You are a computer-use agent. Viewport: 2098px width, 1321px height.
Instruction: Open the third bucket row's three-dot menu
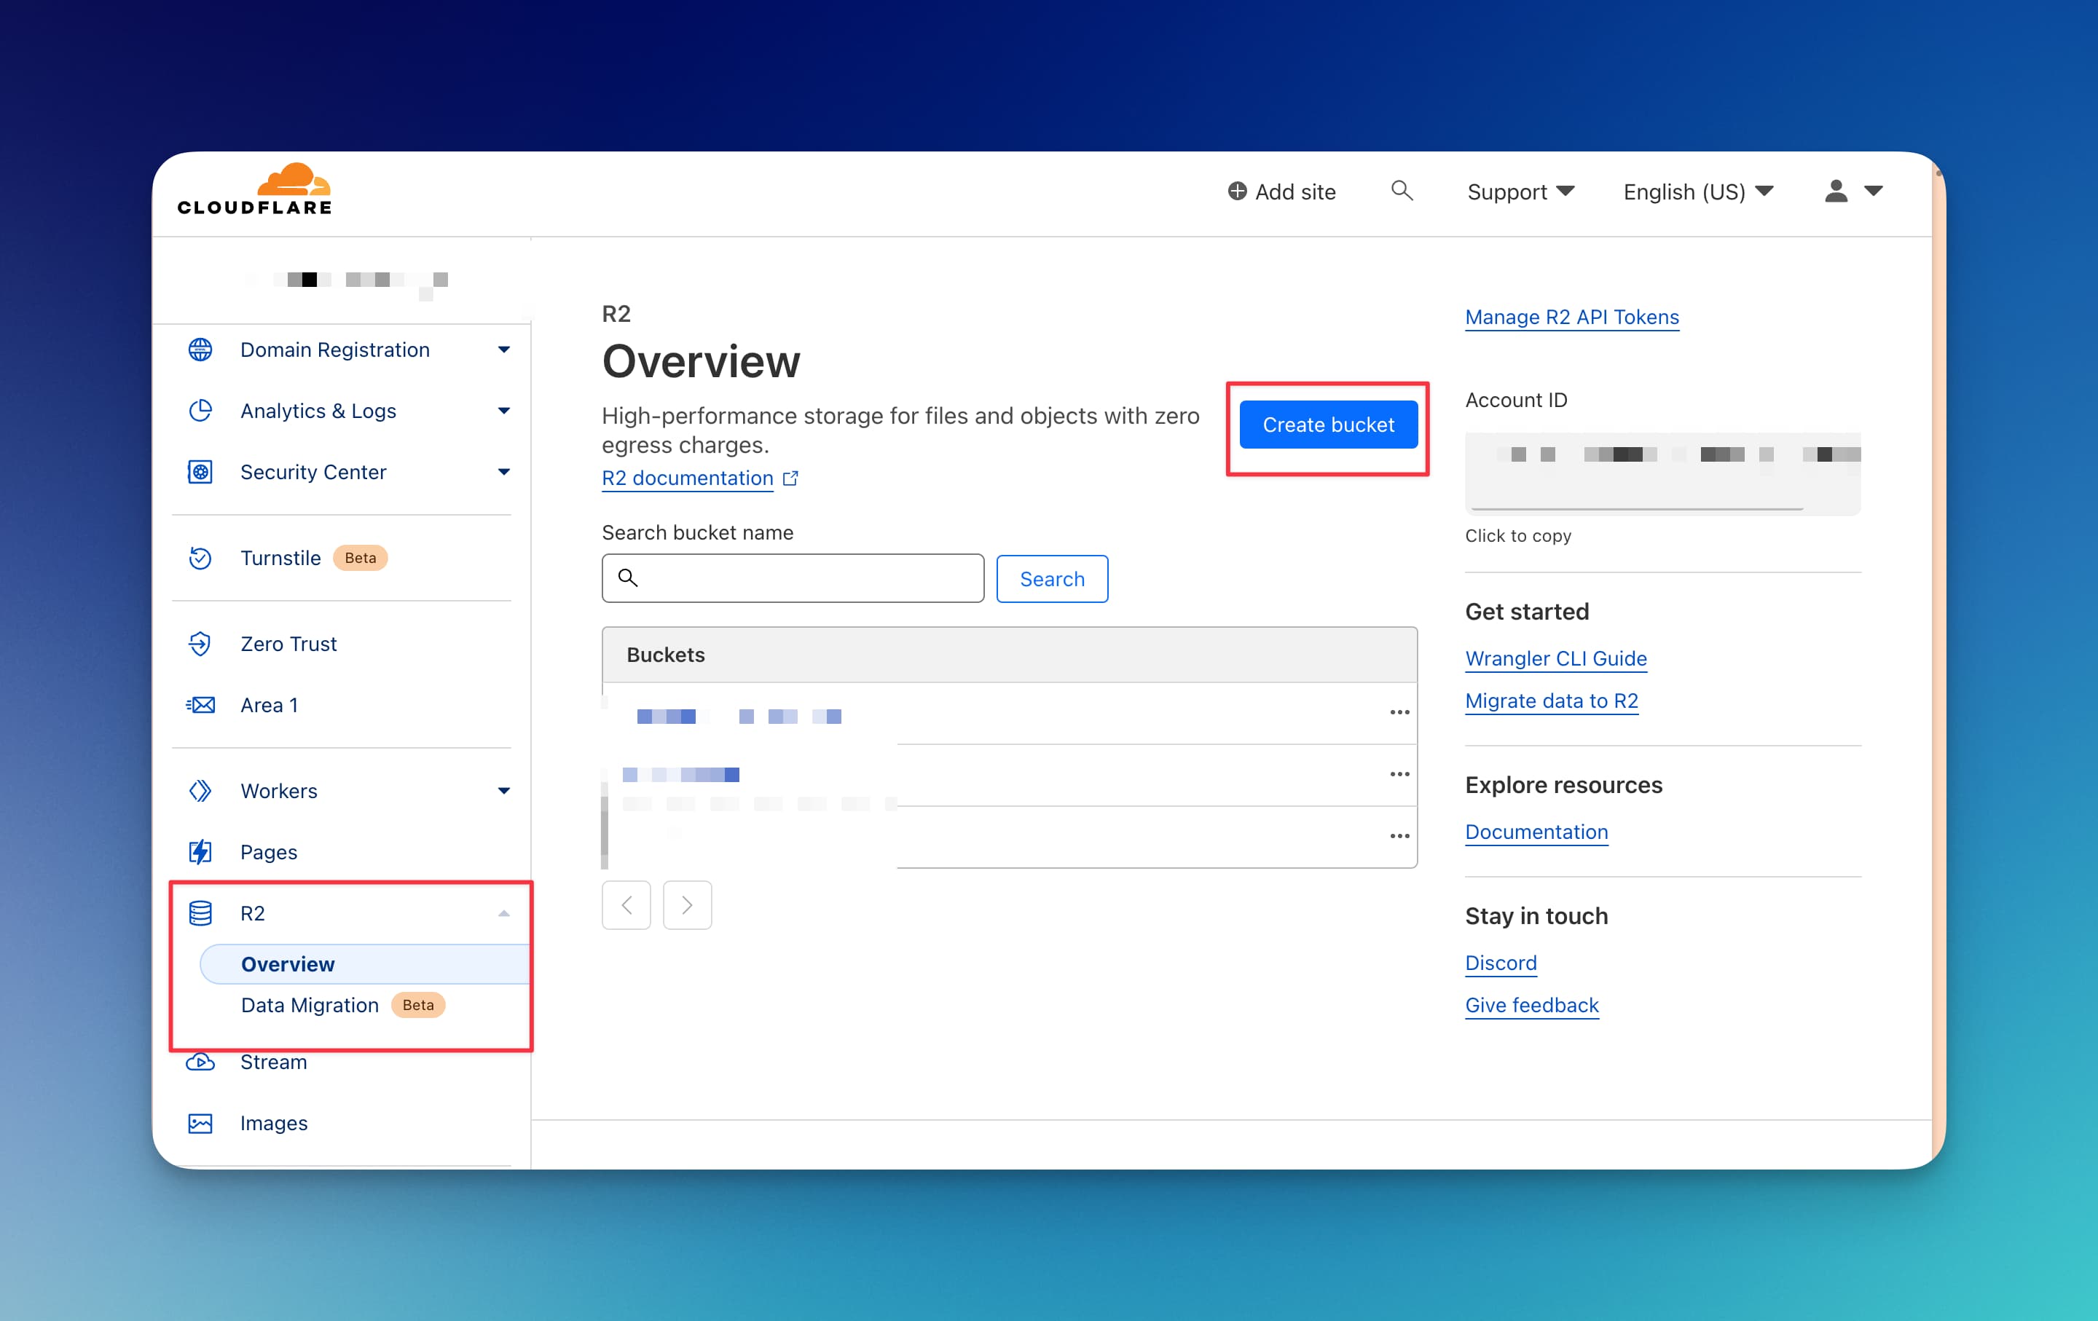coord(1399,836)
